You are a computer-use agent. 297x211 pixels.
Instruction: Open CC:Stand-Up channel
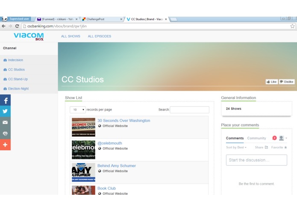(18, 79)
